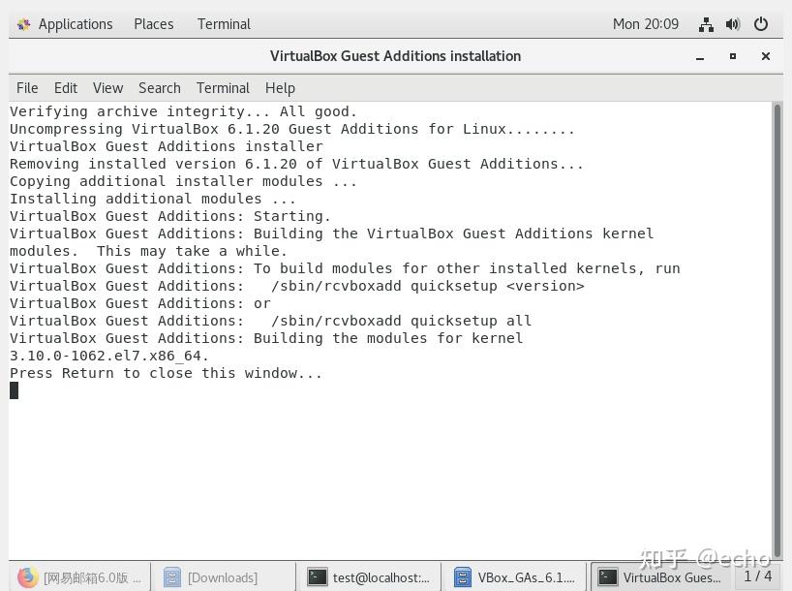Open the Edit menu
Image resolution: width=792 pixels, height=591 pixels.
pyautogui.click(x=65, y=87)
